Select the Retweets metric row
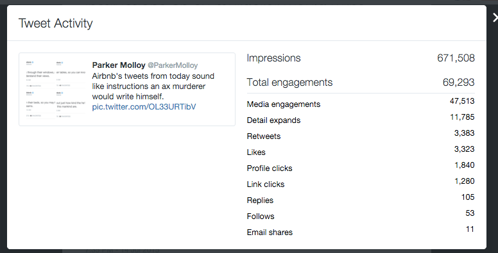Viewport: 498px width, 253px height. click(x=361, y=135)
